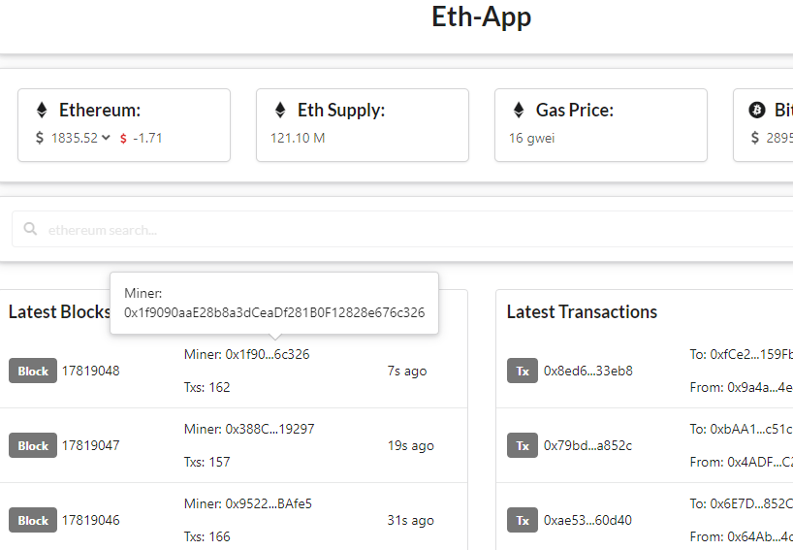Viewport: 793px width, 550px height.
Task: Open block number 17819047 link
Action: (90, 445)
